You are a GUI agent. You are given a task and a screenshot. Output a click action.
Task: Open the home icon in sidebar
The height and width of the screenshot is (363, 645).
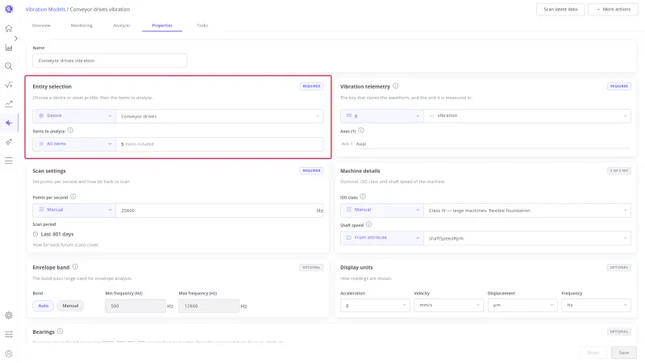click(9, 28)
